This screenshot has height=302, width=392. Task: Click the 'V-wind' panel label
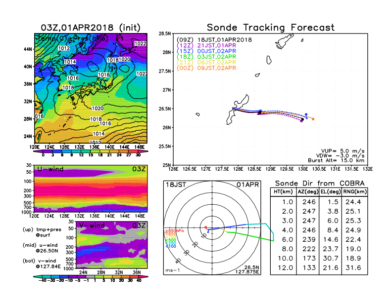click(92, 226)
